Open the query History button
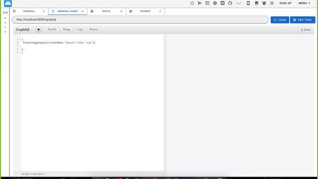Viewport: 318px width, 179px height. click(x=94, y=29)
